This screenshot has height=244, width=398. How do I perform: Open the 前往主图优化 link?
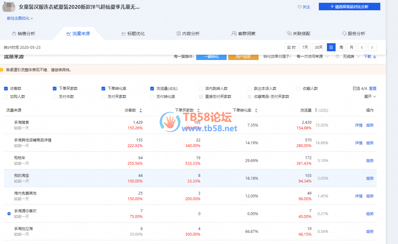[x=20, y=18]
